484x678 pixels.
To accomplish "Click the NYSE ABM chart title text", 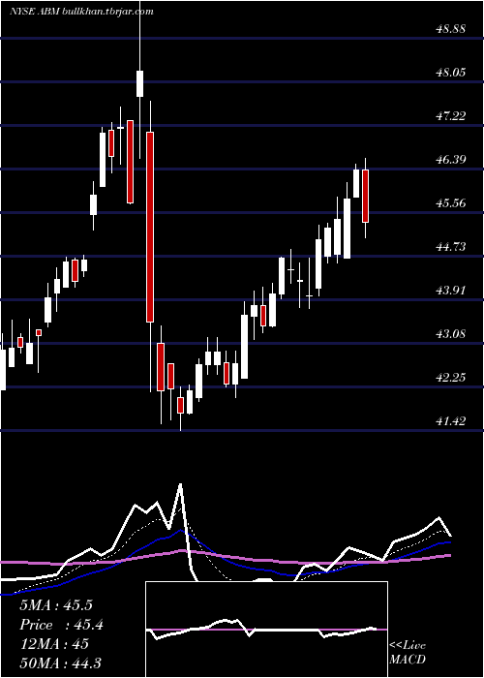I will click(81, 12).
